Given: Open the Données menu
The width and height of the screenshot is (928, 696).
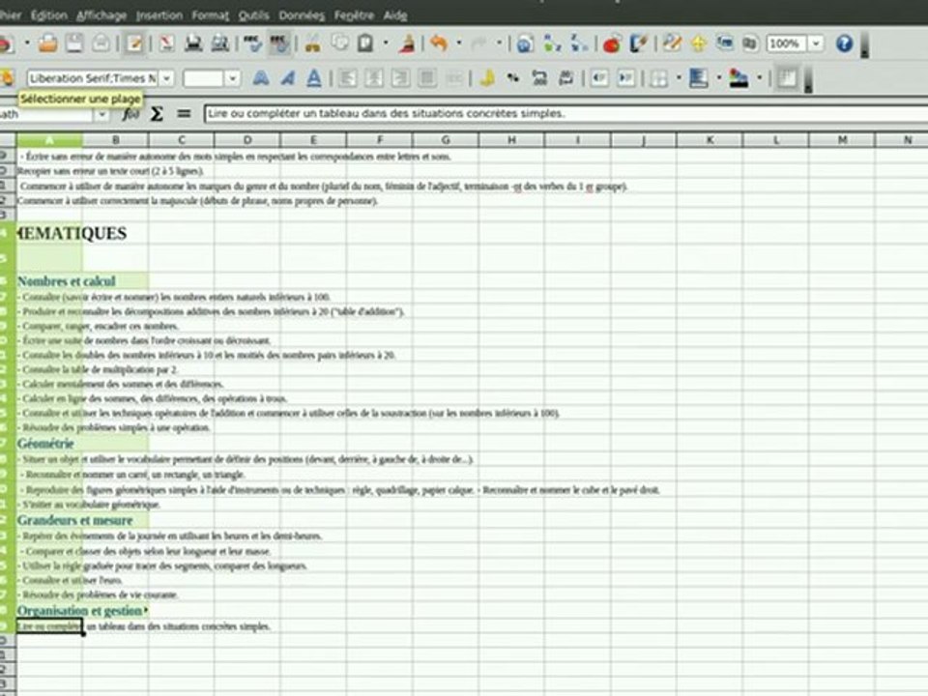Looking at the screenshot, I should click(x=302, y=15).
